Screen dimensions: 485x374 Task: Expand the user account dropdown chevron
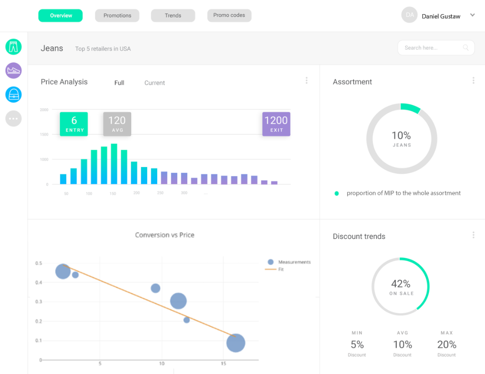tap(472, 15)
